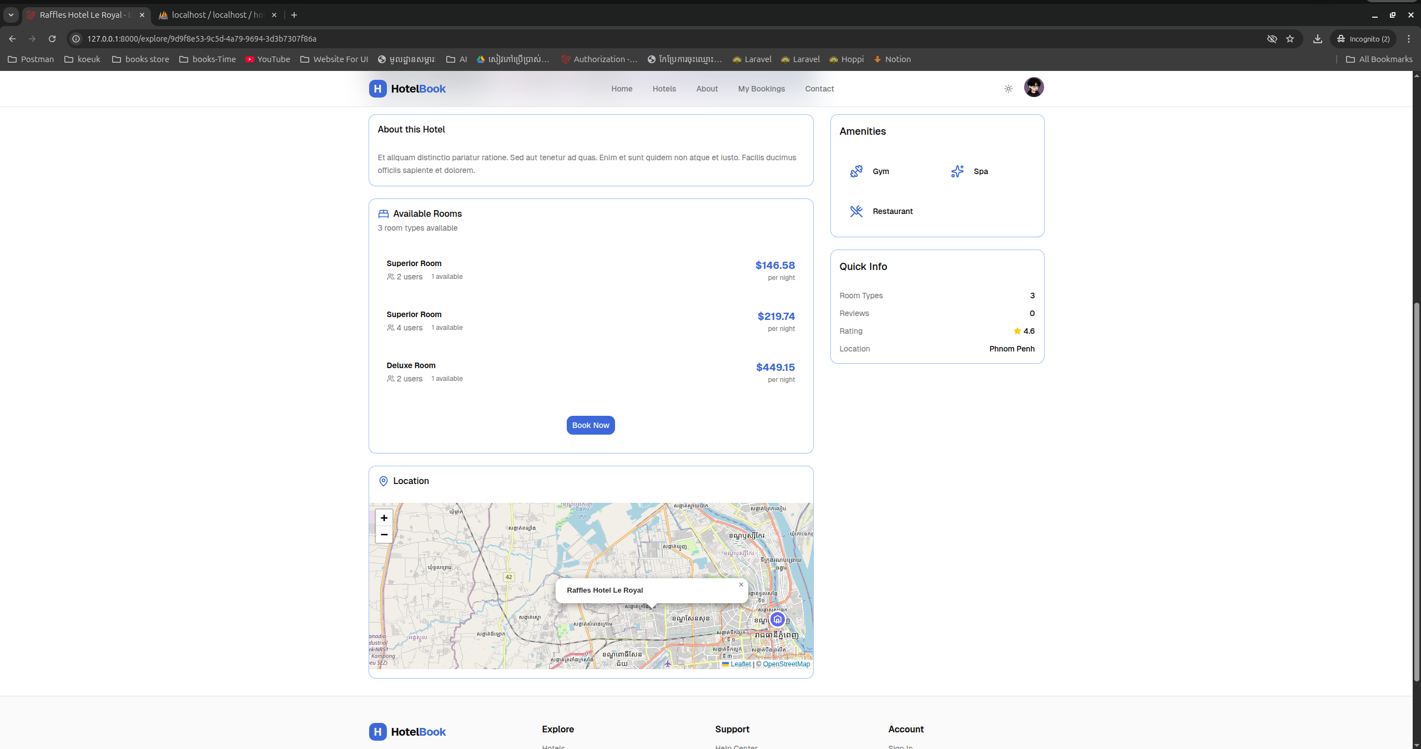Click the browser address bar
The width and height of the screenshot is (1421, 749).
click(x=666, y=39)
